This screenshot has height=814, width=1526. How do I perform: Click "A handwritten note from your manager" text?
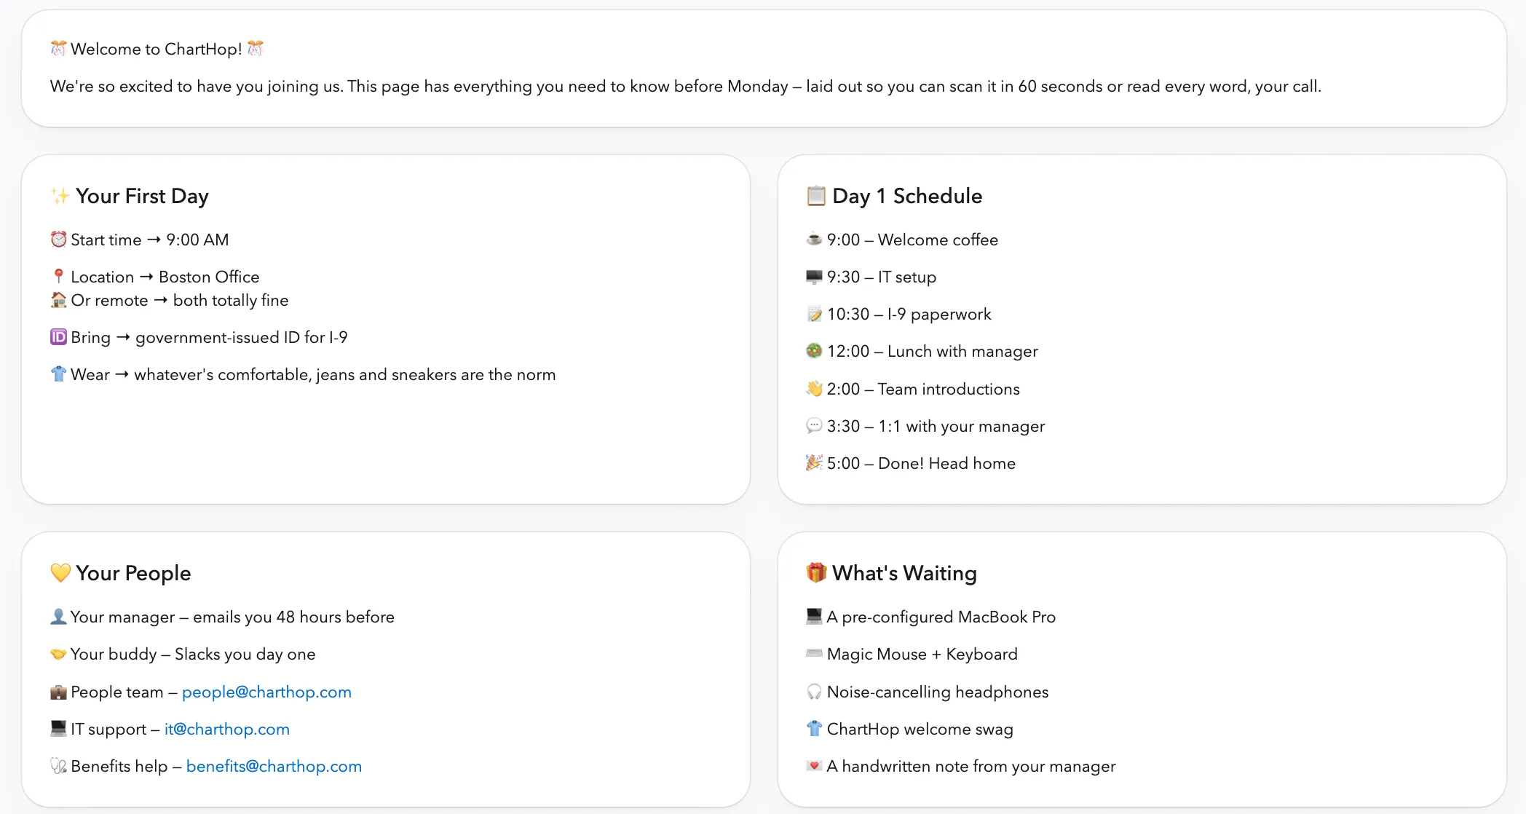click(x=971, y=766)
